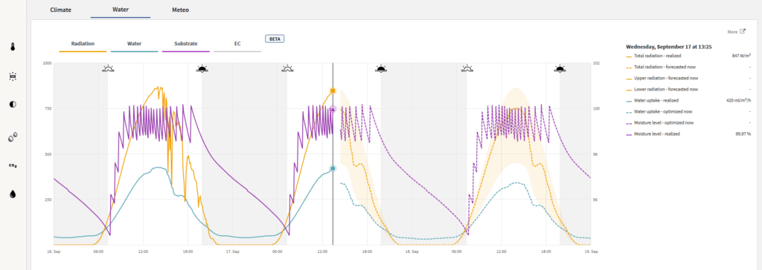Screen dimensions: 762x270
Task: Select the half-filled circle screen icon
Action: tap(13, 105)
